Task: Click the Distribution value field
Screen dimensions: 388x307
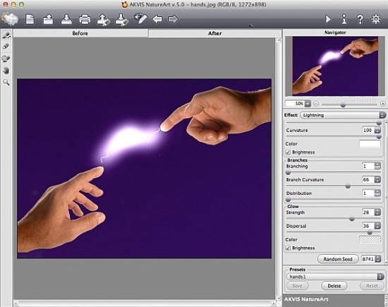Action: pyautogui.click(x=368, y=193)
